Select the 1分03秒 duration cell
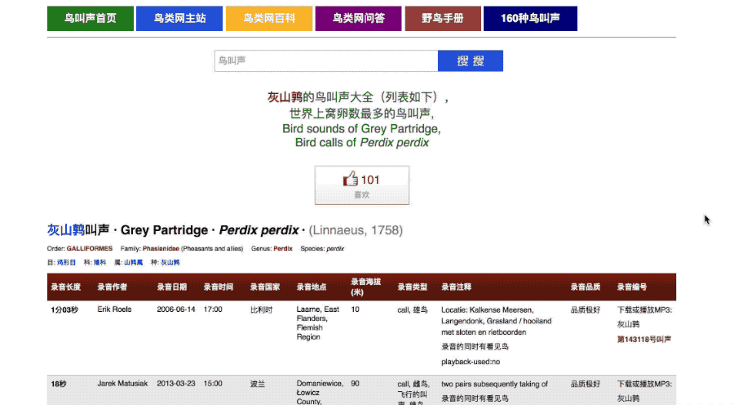The width and height of the screenshot is (734, 405). [x=64, y=309]
